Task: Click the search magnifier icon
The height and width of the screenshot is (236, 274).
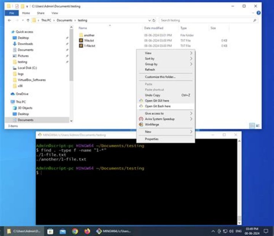Action: (x=255, y=21)
